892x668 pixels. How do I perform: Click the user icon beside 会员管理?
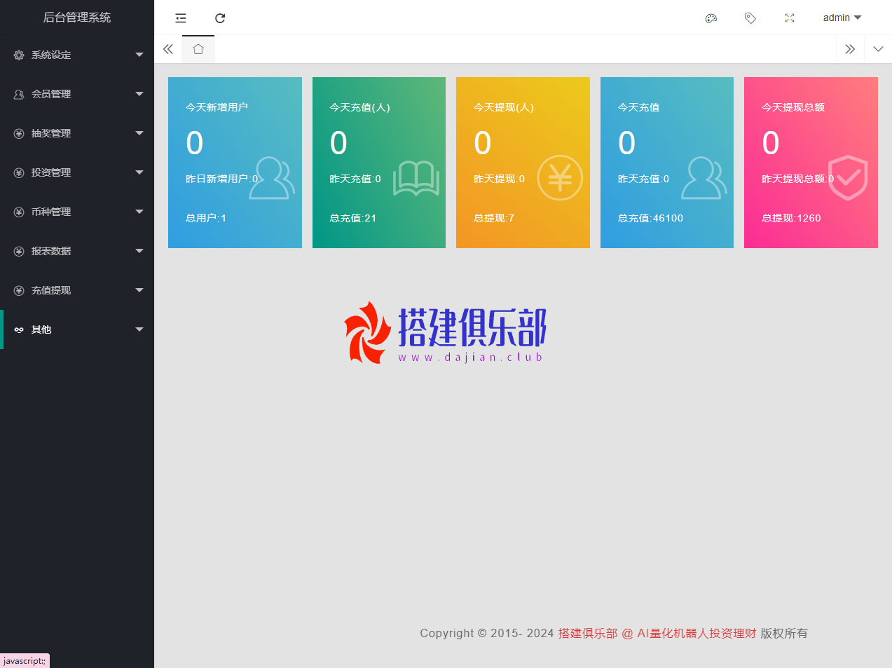(19, 94)
